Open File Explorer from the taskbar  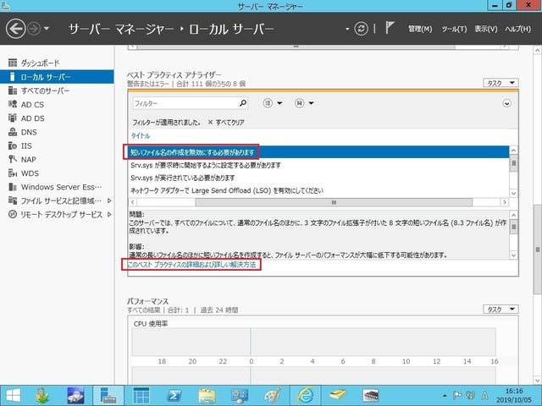coord(207,396)
